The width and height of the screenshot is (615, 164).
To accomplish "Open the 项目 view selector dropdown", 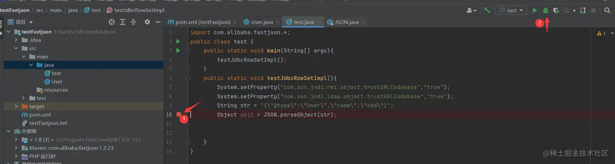I will point(20,22).
